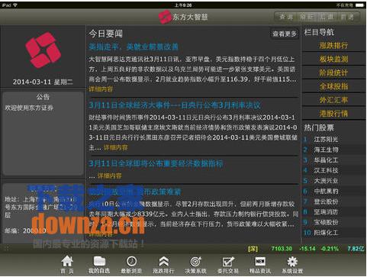Select hot stock 华昌化工
Image resolution: width=367 pixels, height=277 pixels.
pos(326,160)
